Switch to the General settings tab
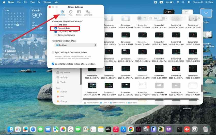 click(x=62, y=13)
